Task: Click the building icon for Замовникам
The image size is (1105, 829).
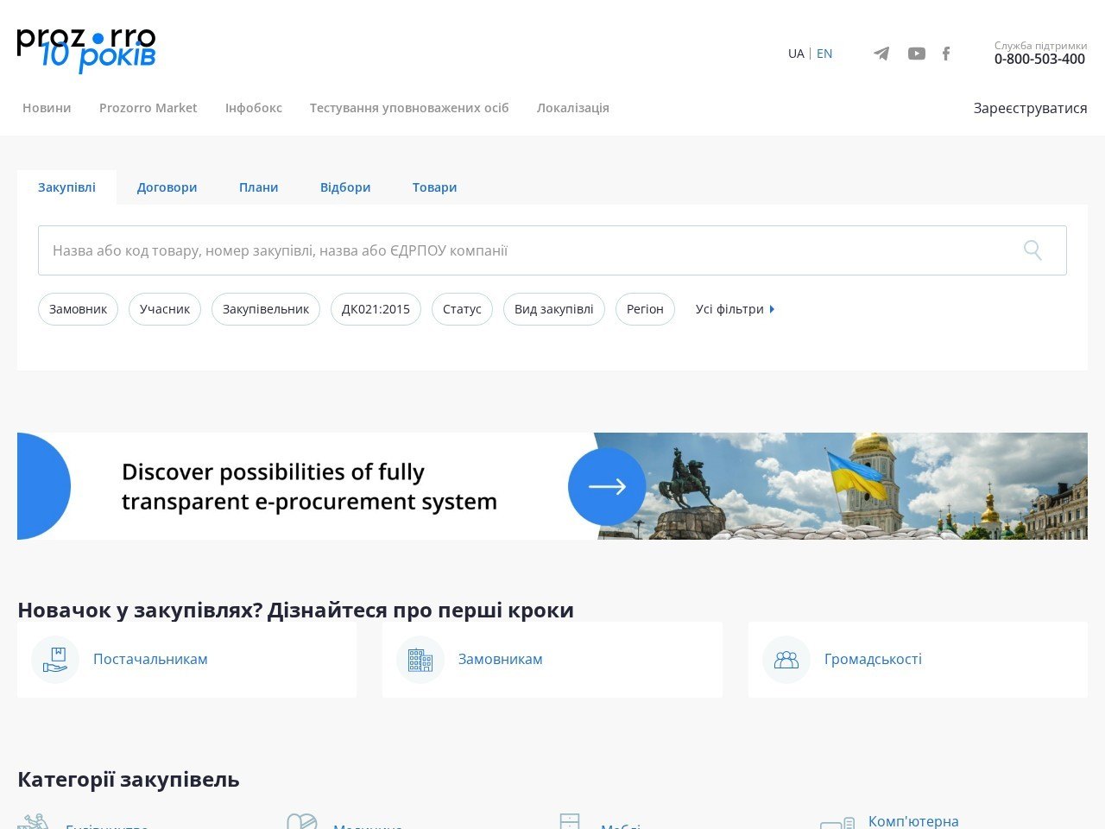Action: pyautogui.click(x=420, y=660)
